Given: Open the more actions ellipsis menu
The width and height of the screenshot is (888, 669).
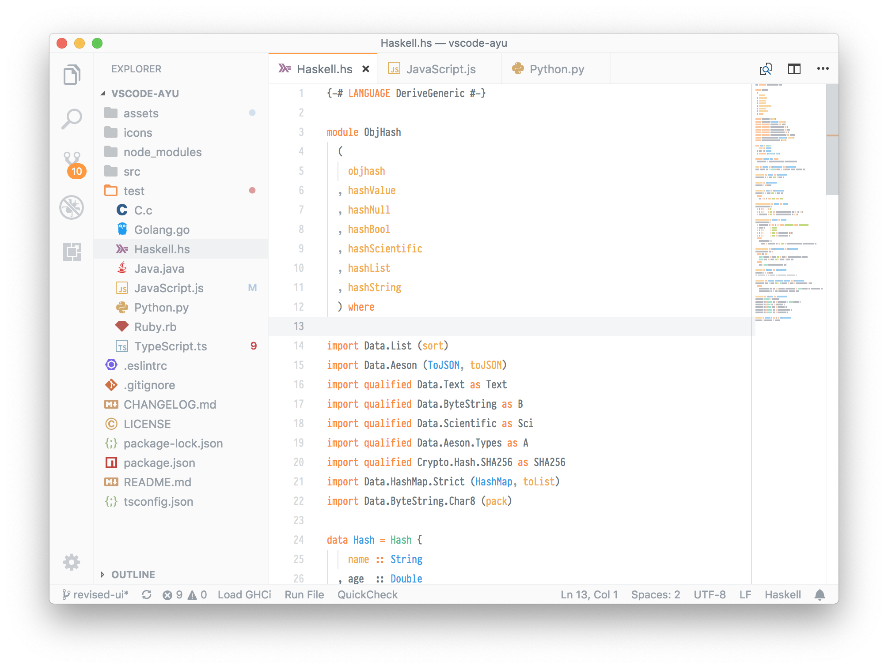Looking at the screenshot, I should [x=823, y=69].
